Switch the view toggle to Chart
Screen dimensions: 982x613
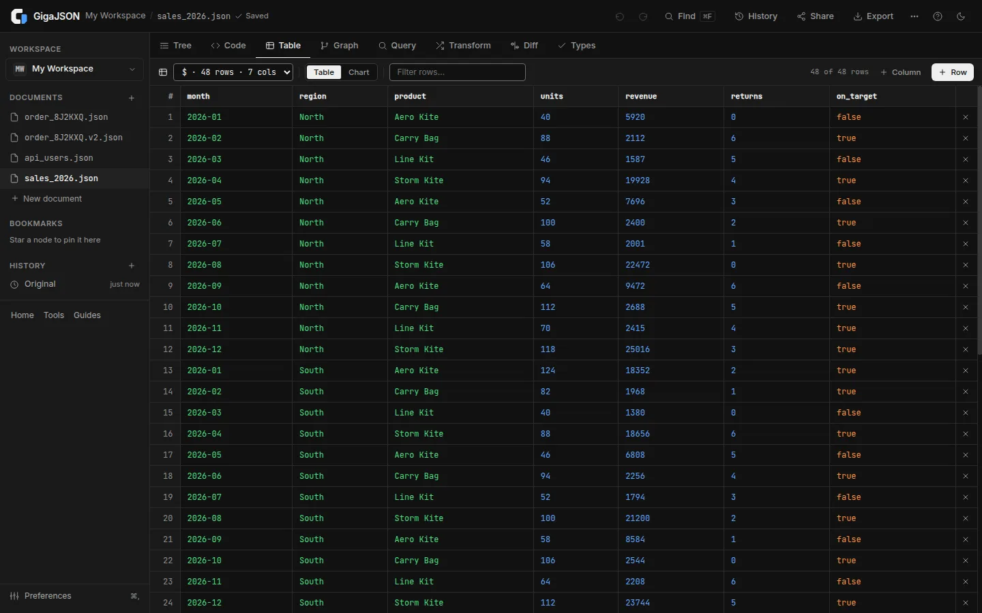pos(359,72)
